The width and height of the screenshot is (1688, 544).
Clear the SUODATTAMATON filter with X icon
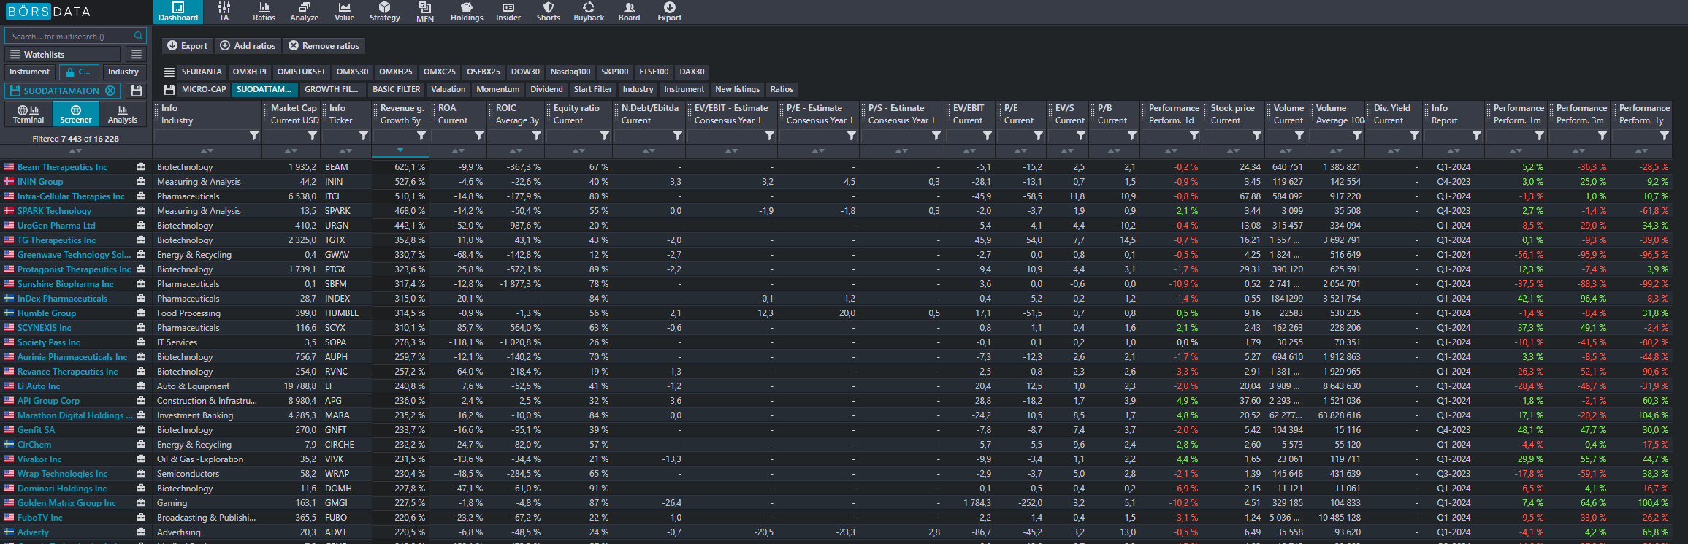coord(110,91)
